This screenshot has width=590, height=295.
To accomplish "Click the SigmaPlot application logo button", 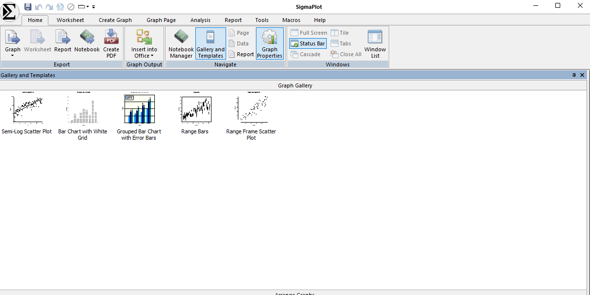I will [x=10, y=11].
